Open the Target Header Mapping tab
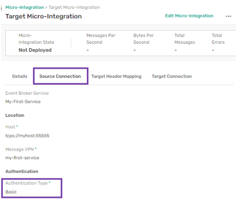The width and height of the screenshot is (236, 203). [116, 76]
